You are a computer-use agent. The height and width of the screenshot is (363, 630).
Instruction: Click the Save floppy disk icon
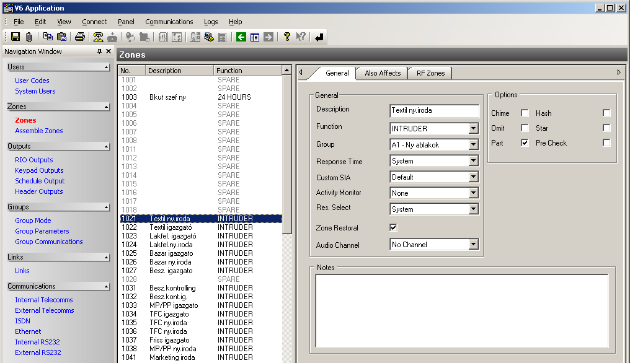click(x=16, y=37)
